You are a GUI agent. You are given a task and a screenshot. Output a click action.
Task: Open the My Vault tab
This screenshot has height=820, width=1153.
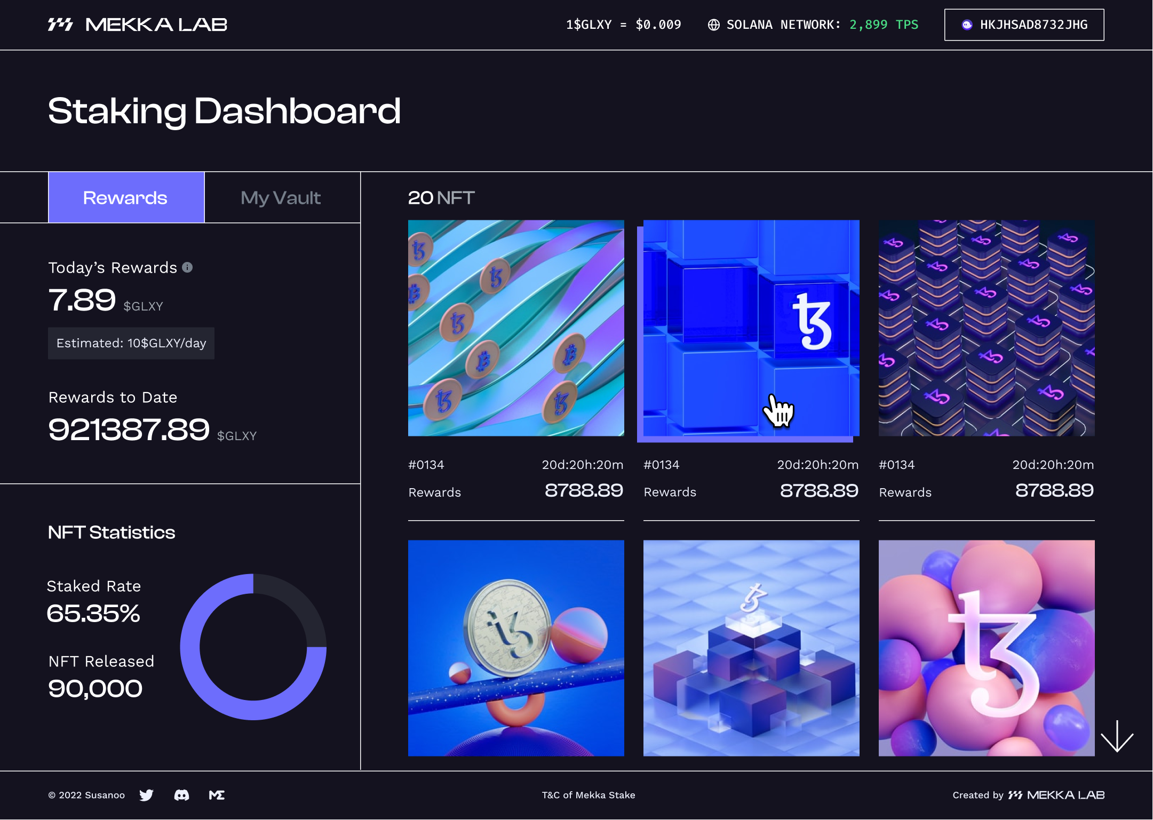281,197
